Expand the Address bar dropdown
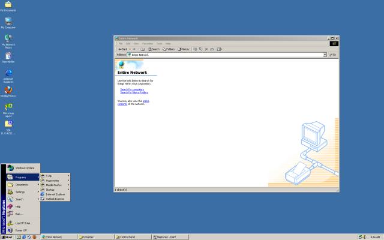This screenshot has height=240, width=384. tap(325, 55)
